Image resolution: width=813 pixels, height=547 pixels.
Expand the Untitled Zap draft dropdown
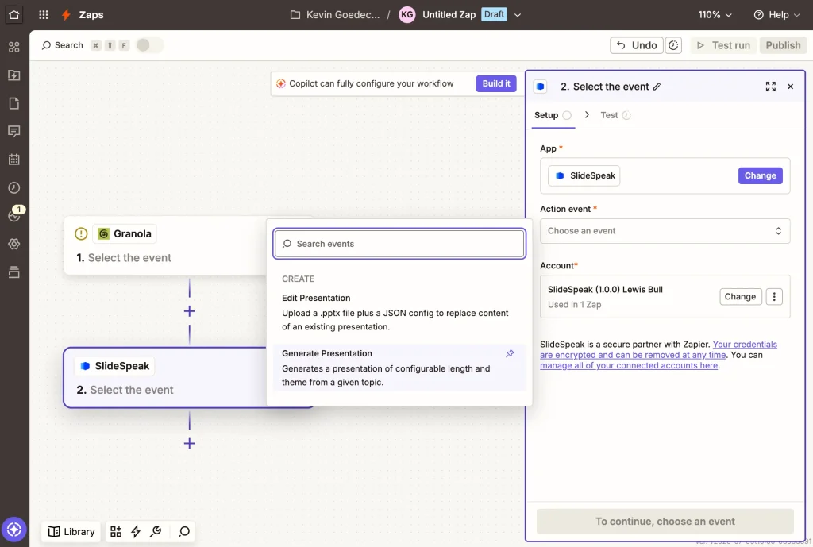pyautogui.click(x=517, y=15)
